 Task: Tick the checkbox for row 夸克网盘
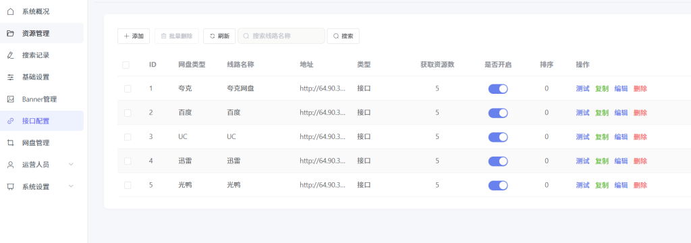click(x=128, y=88)
